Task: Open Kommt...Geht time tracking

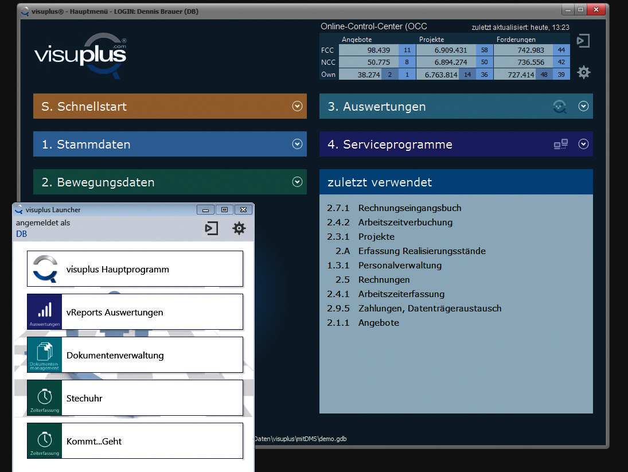Action: (135, 441)
